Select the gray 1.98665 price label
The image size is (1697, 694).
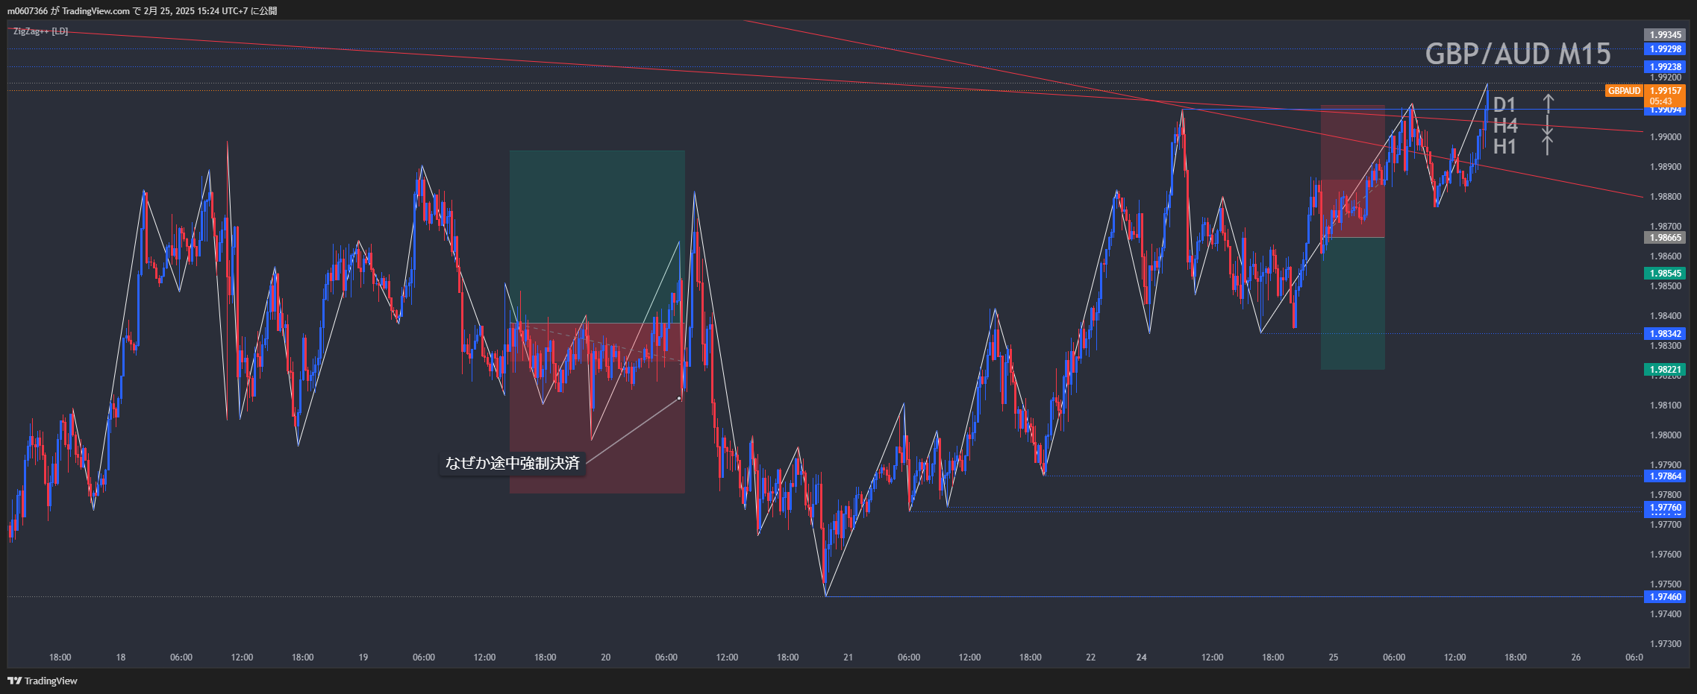coord(1665,238)
